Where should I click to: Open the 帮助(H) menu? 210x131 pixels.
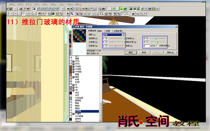pyautogui.click(x=78, y=5)
